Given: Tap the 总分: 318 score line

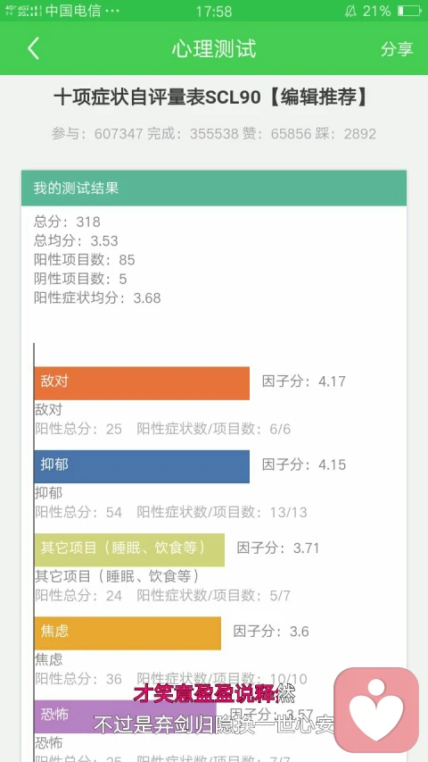Looking at the screenshot, I should (67, 222).
